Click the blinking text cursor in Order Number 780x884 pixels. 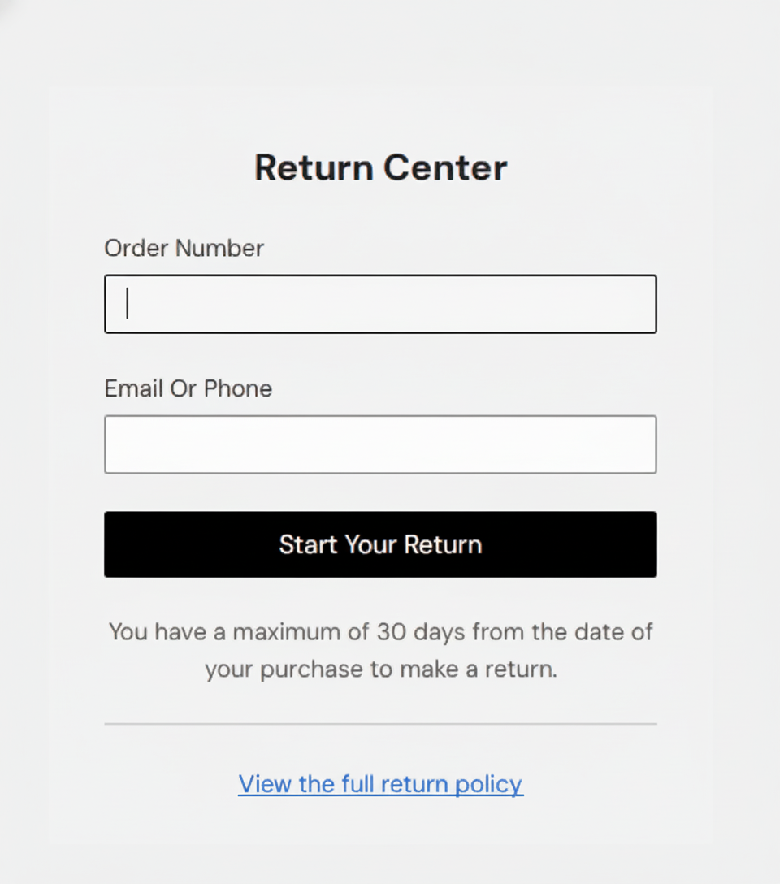tap(128, 304)
